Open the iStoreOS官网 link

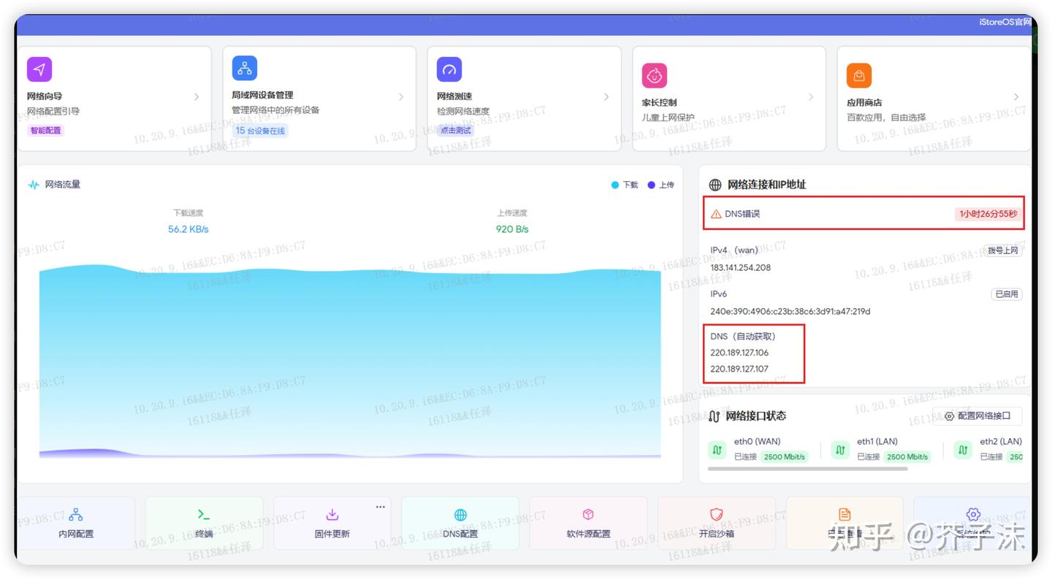pyautogui.click(x=1005, y=22)
